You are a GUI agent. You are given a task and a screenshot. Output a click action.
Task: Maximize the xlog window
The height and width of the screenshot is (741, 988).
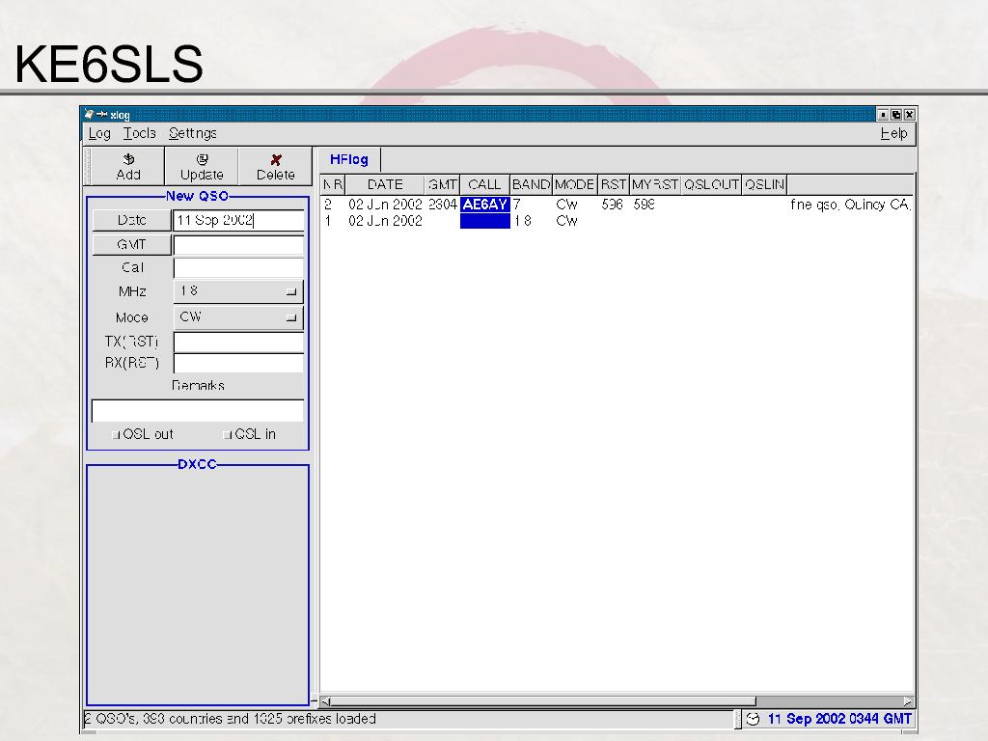896,114
